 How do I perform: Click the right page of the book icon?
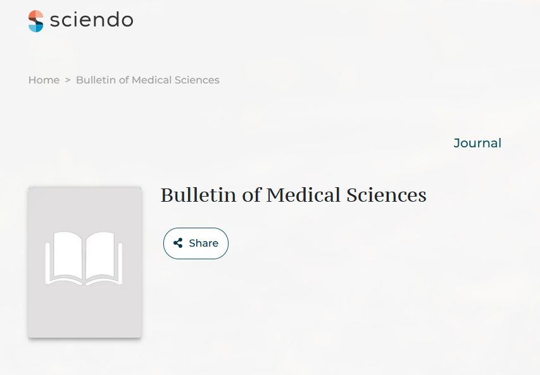coord(101,255)
